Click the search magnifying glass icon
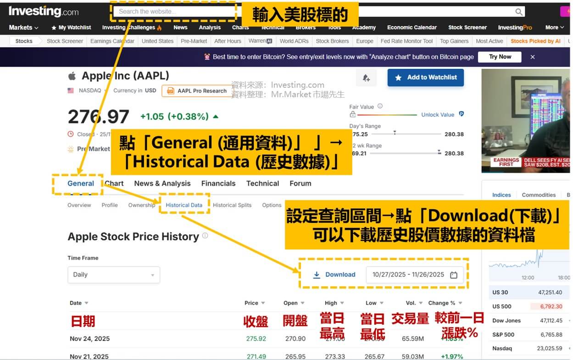This screenshot has height=360, width=578. (x=518, y=11)
